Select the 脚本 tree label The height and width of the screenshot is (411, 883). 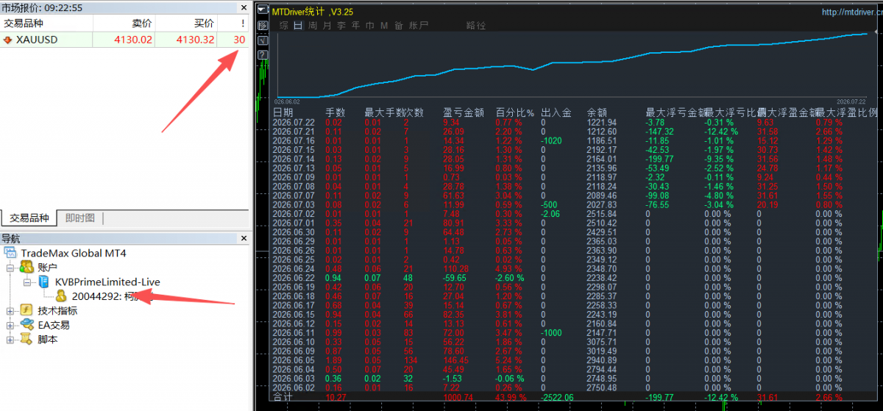[x=48, y=339]
